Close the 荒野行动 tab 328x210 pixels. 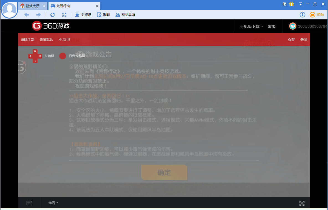click(x=97, y=6)
